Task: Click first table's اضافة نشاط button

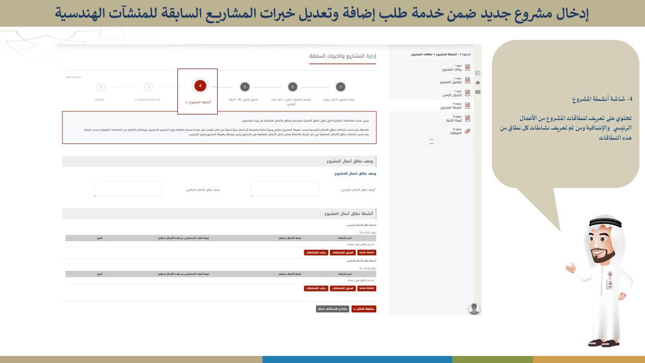Action: [367, 252]
